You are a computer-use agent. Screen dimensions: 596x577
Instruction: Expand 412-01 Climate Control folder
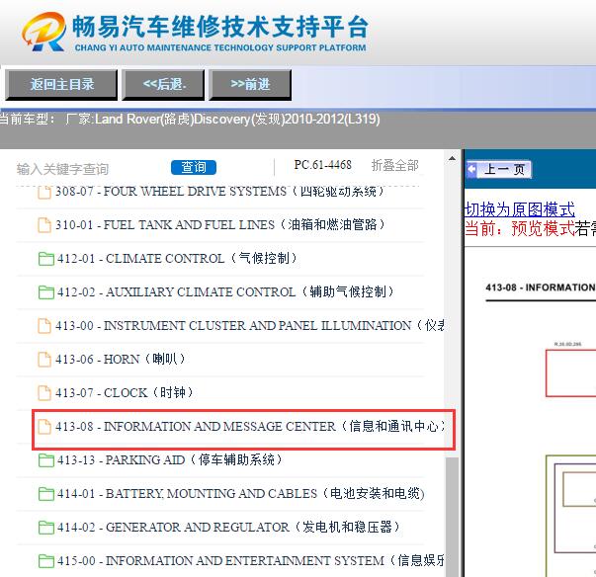point(177,258)
